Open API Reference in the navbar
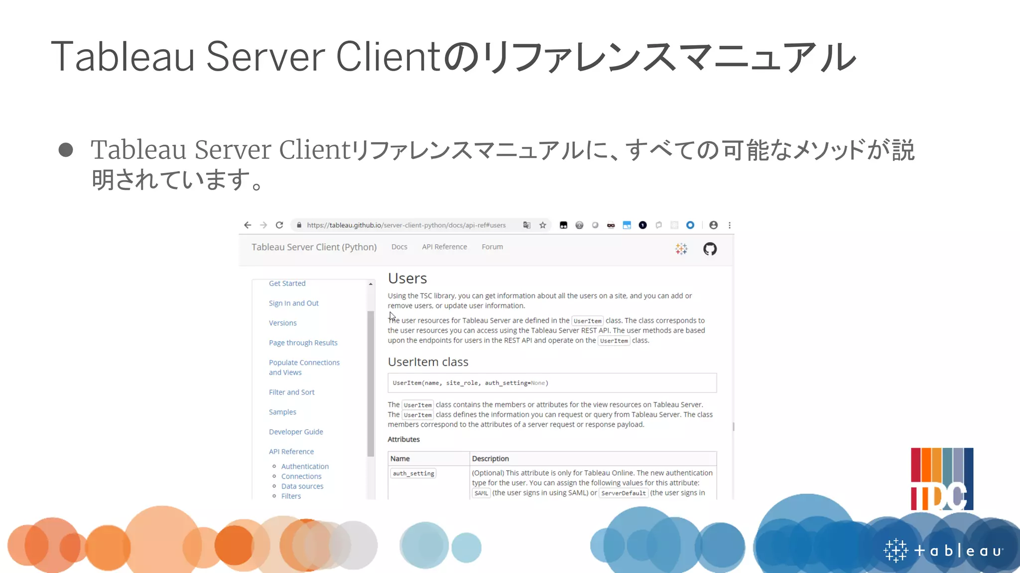Screen dimensions: 1020x573 pyautogui.click(x=444, y=247)
